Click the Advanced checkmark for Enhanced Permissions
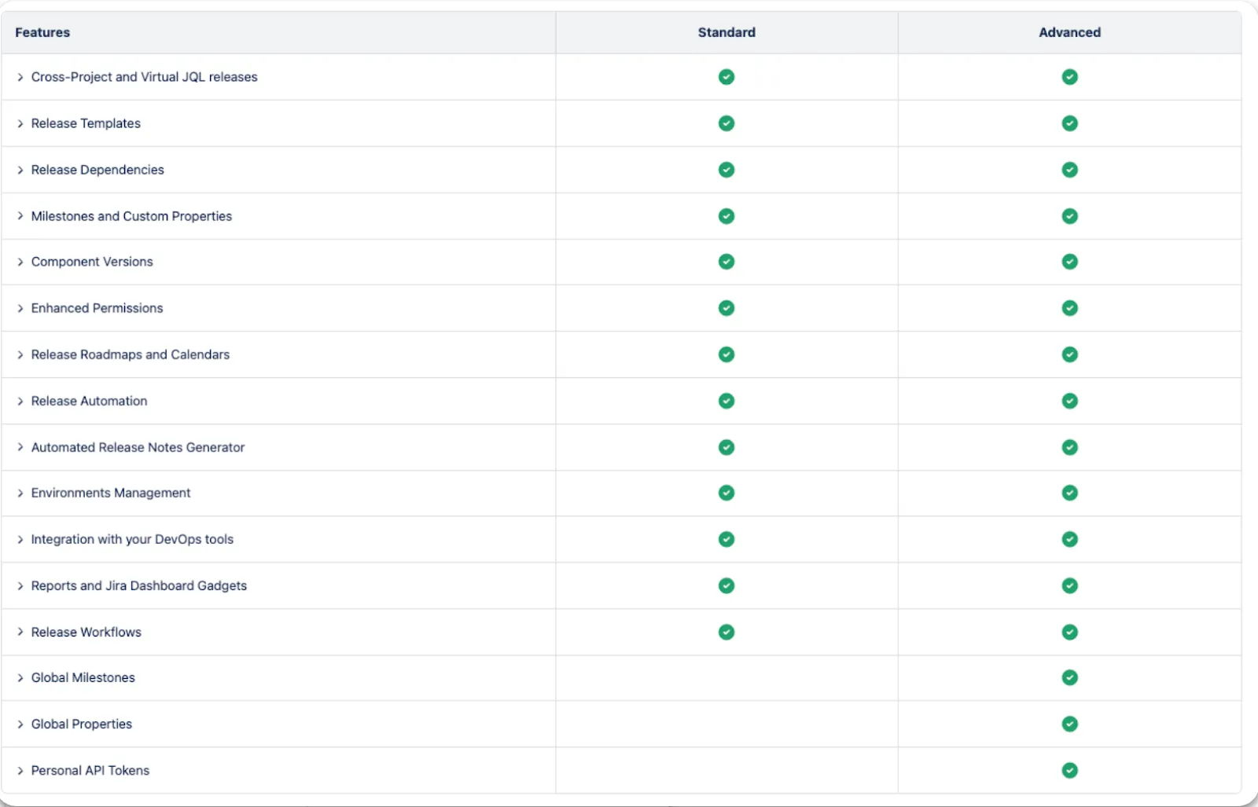The image size is (1258, 807). pos(1069,308)
